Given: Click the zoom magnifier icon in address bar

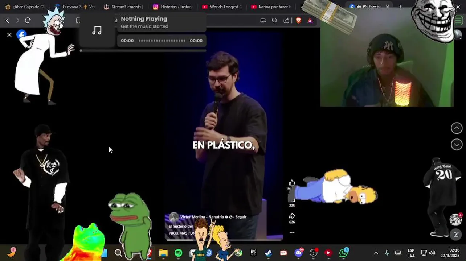Looking at the screenshot, I should pyautogui.click(x=274, y=21).
